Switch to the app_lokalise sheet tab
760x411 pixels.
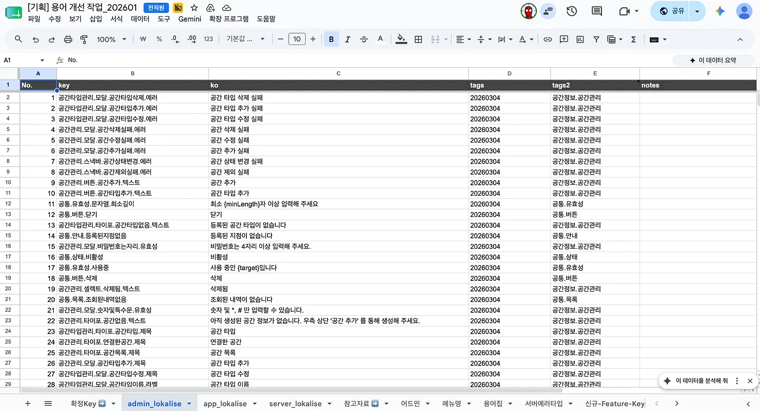pyautogui.click(x=225, y=404)
